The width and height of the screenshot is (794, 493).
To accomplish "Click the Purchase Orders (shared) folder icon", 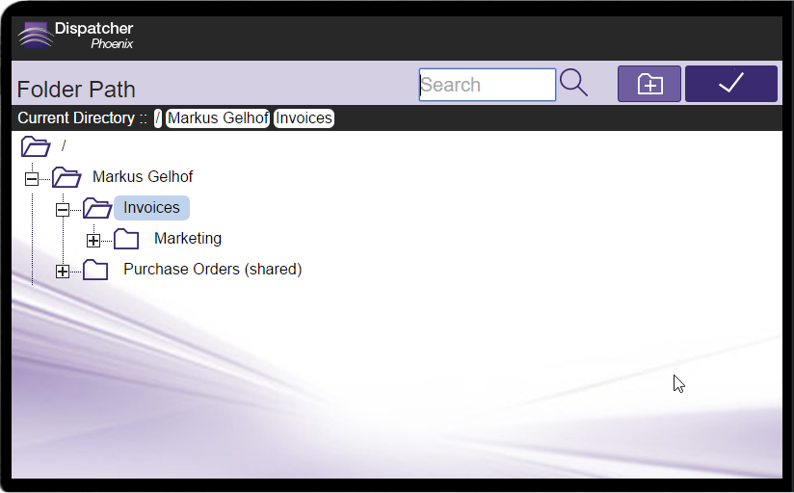I will click(x=95, y=270).
